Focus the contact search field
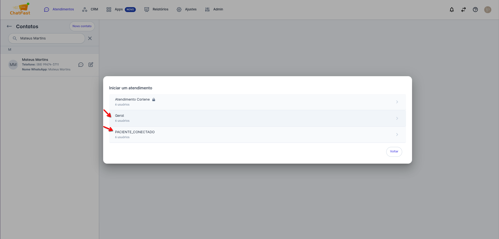This screenshot has width=499, height=239. pyautogui.click(x=49, y=38)
